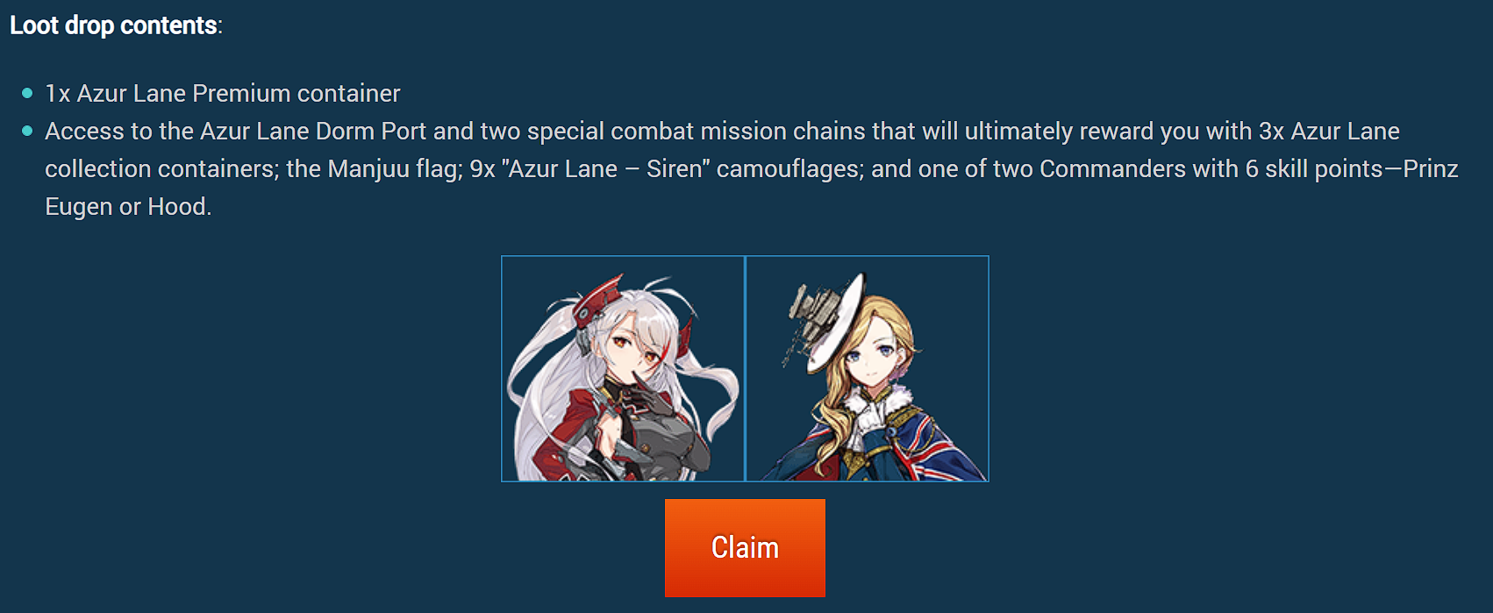Click the '1x Azur Lane Premium container' text
The image size is (1493, 613).
point(223,93)
